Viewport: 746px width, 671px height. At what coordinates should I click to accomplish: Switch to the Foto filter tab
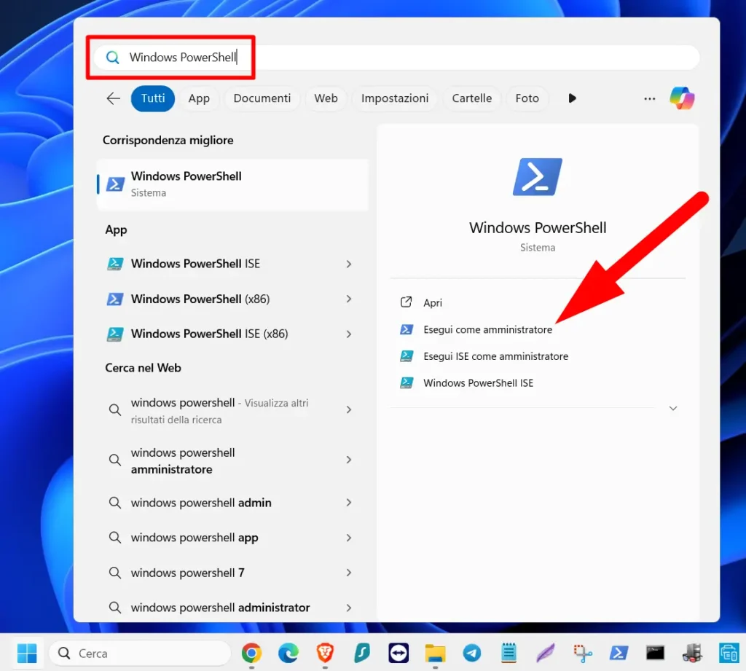527,98
